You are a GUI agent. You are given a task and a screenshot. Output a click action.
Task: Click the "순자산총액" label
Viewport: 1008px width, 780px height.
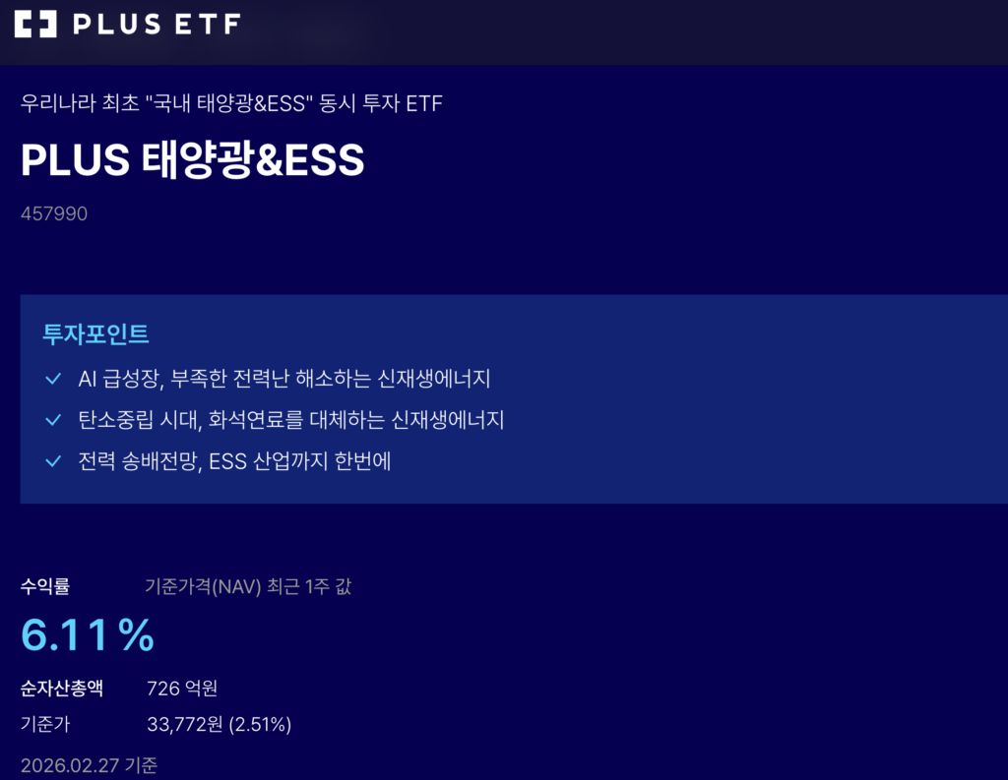point(61,688)
